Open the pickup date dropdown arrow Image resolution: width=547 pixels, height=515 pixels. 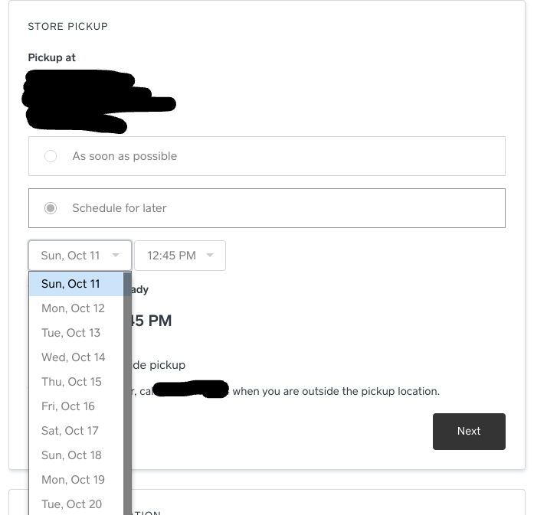pos(116,256)
